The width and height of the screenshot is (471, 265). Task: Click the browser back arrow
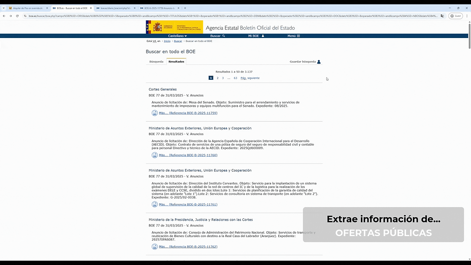tap(4, 16)
